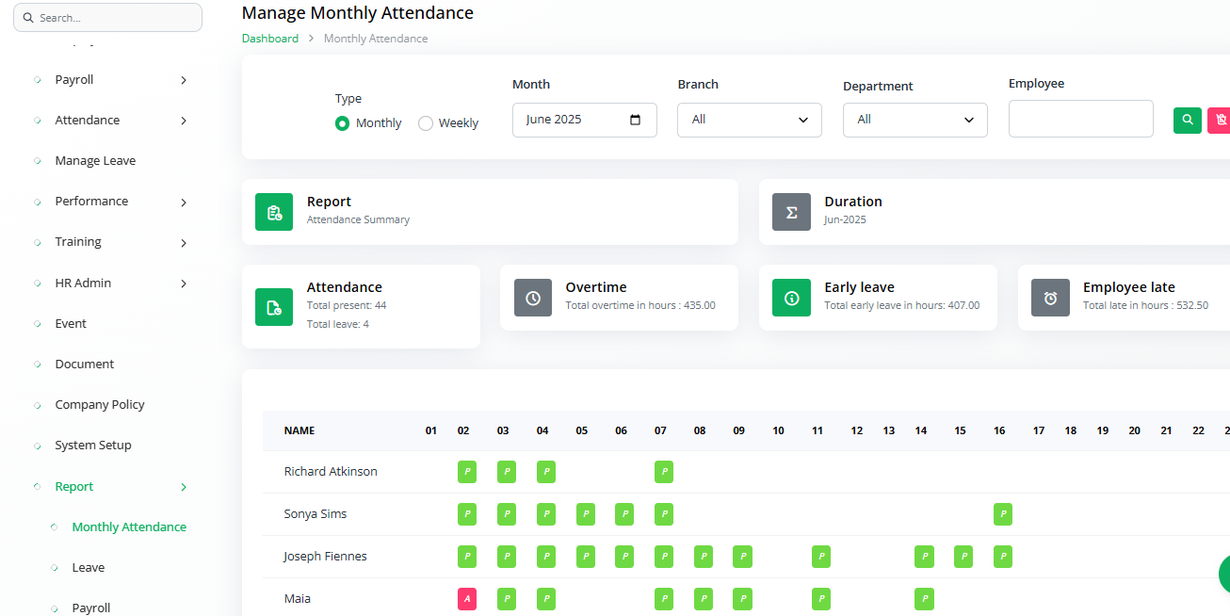Click the Duration sigma icon
The image size is (1230, 616).
click(x=791, y=212)
